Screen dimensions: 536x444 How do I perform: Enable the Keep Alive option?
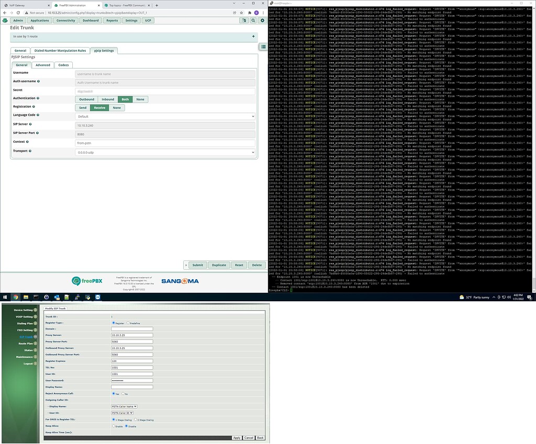113,426
